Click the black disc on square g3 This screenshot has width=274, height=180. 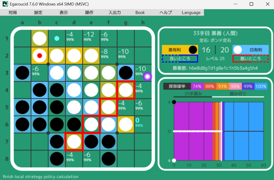pyautogui.click(x=125, y=73)
